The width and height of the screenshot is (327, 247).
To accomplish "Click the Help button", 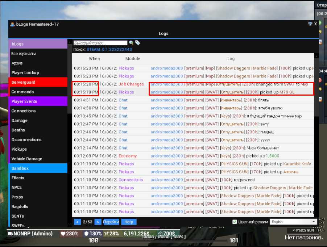I will 129,222.
